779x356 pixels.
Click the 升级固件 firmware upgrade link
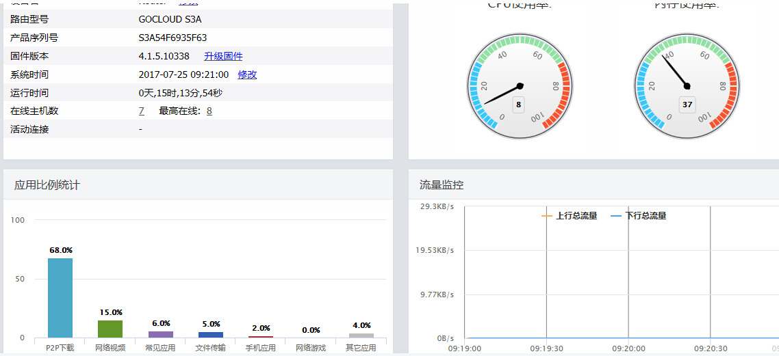223,56
